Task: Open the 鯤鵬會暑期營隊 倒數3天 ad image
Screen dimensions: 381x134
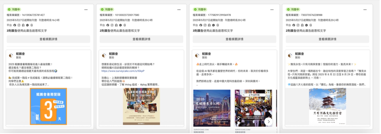Action: point(48,107)
